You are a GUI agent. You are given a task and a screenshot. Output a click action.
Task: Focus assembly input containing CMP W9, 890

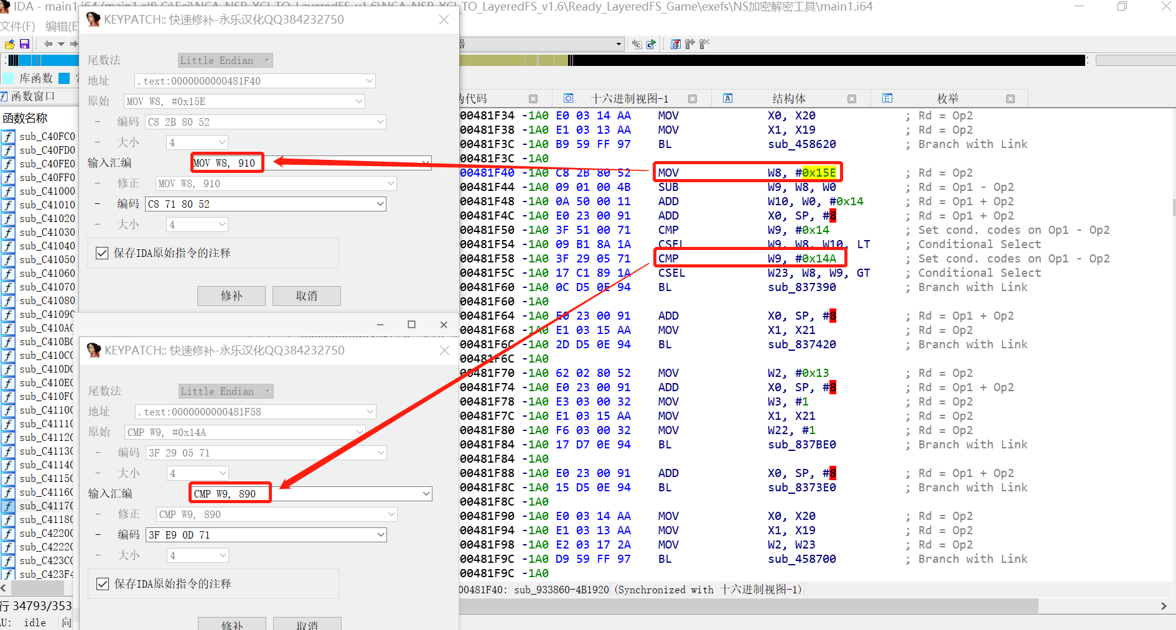(x=311, y=494)
